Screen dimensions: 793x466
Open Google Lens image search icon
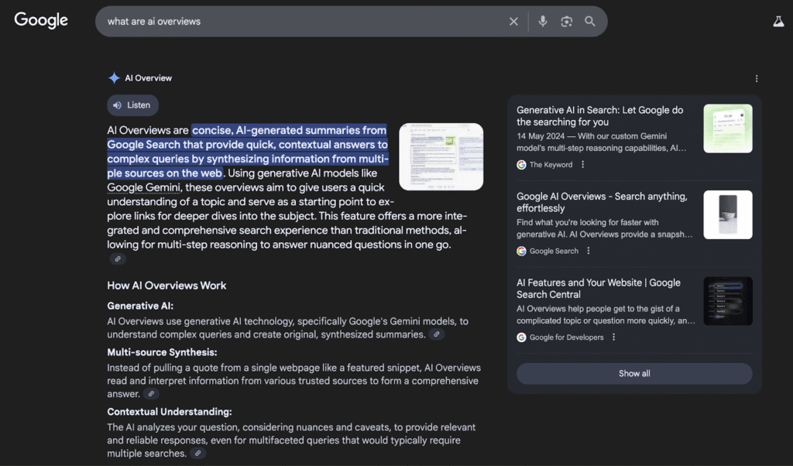[566, 21]
